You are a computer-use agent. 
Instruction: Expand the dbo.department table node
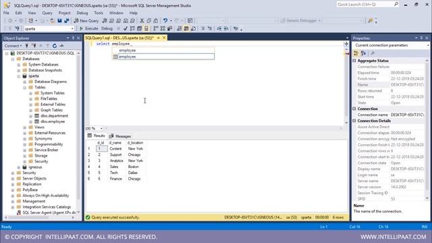tap(31, 116)
